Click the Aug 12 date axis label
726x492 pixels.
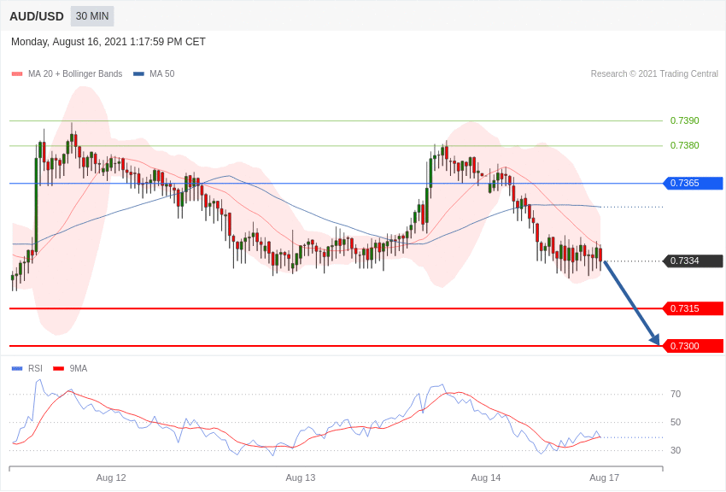(x=111, y=478)
